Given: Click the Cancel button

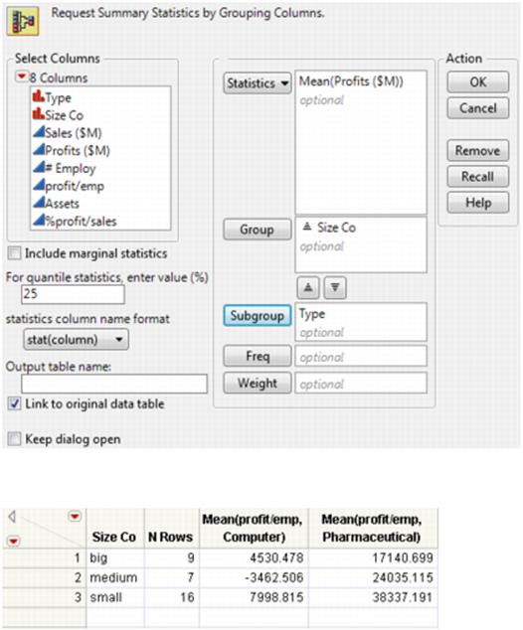Looking at the screenshot, I should point(477,108).
